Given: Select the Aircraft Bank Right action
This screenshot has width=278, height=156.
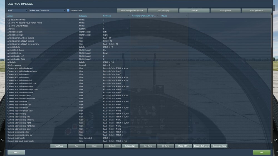Looking at the screenshot, I should pyautogui.click(x=138, y=35).
